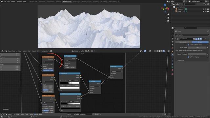
Task: Click the outliner filter funnel icon
Action: point(204,4)
